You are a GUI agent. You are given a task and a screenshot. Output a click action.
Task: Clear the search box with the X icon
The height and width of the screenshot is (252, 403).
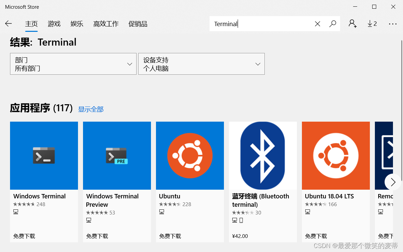coord(317,23)
